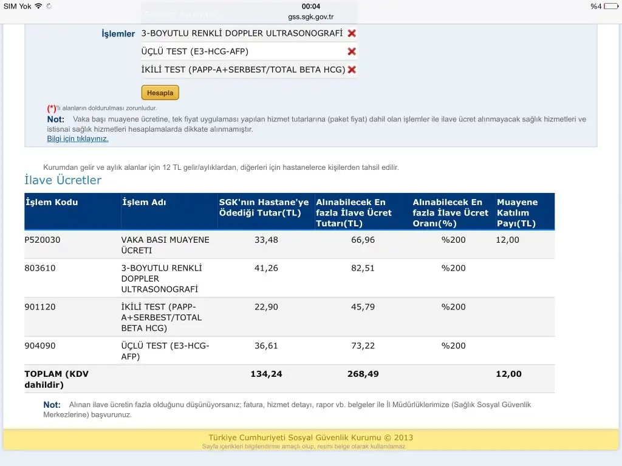Select code P520030 in the table

point(43,240)
